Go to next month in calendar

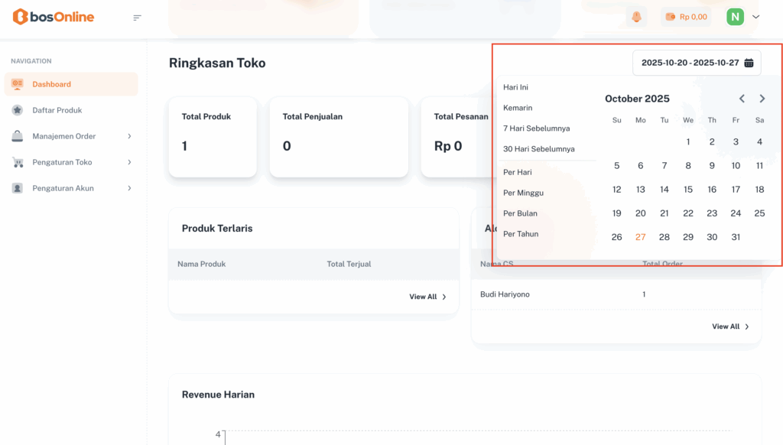coord(762,99)
